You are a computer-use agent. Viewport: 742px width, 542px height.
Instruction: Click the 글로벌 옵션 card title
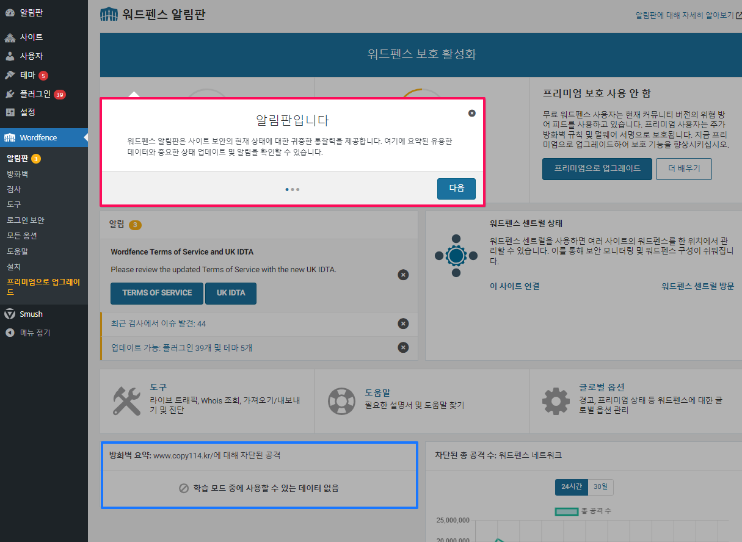(x=602, y=388)
